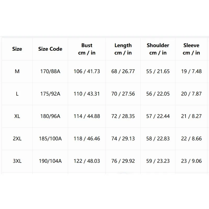Click the Sleeve cm / in header

[x=191, y=49]
